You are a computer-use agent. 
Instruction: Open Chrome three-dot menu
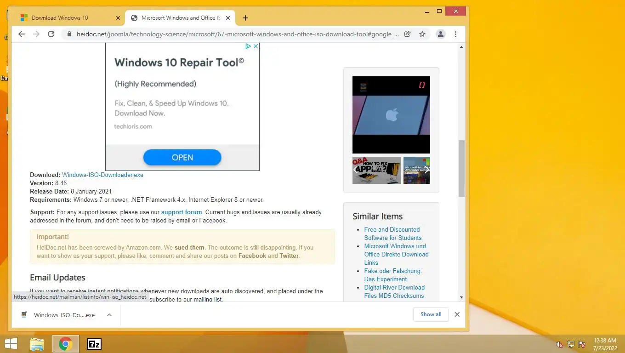[455, 34]
